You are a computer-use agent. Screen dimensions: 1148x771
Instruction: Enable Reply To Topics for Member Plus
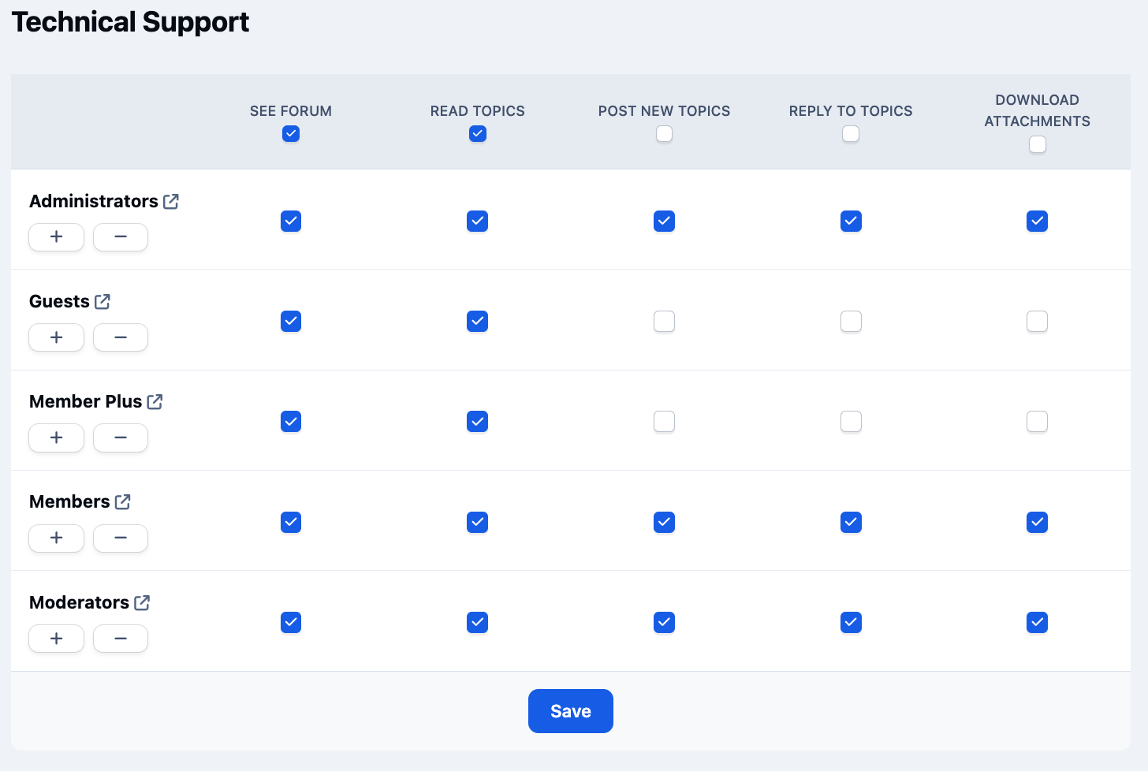[851, 422]
